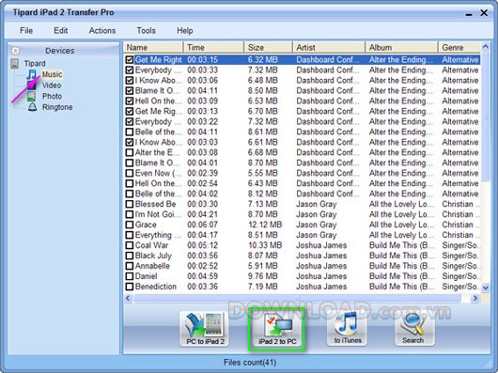Check the Coal War checkbox
This screenshot has height=373, width=498.
click(x=130, y=245)
